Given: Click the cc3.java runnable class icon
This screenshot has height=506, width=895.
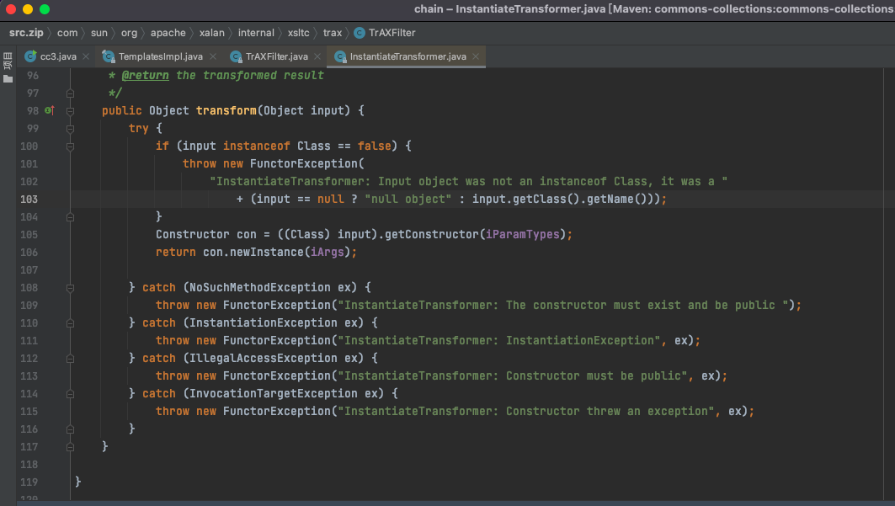Looking at the screenshot, I should [x=30, y=56].
